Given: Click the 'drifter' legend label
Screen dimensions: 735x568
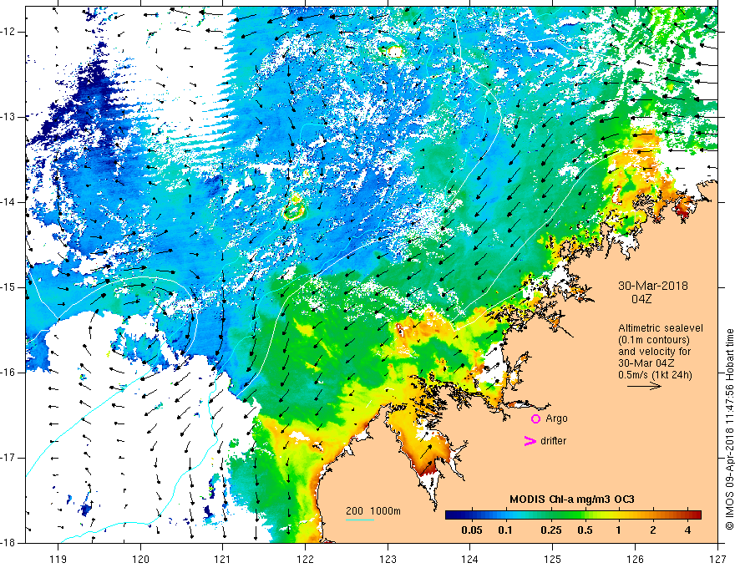Looking at the screenshot, I should coord(553,441).
